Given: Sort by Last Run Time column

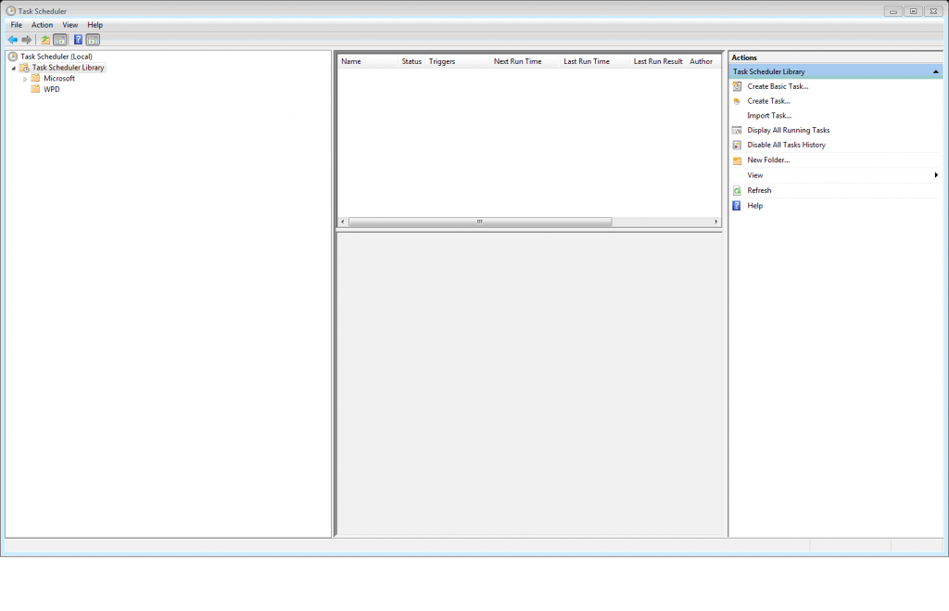Looking at the screenshot, I should (594, 61).
